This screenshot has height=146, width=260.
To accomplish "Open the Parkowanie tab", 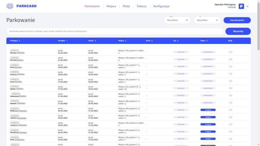I will tap(92, 6).
